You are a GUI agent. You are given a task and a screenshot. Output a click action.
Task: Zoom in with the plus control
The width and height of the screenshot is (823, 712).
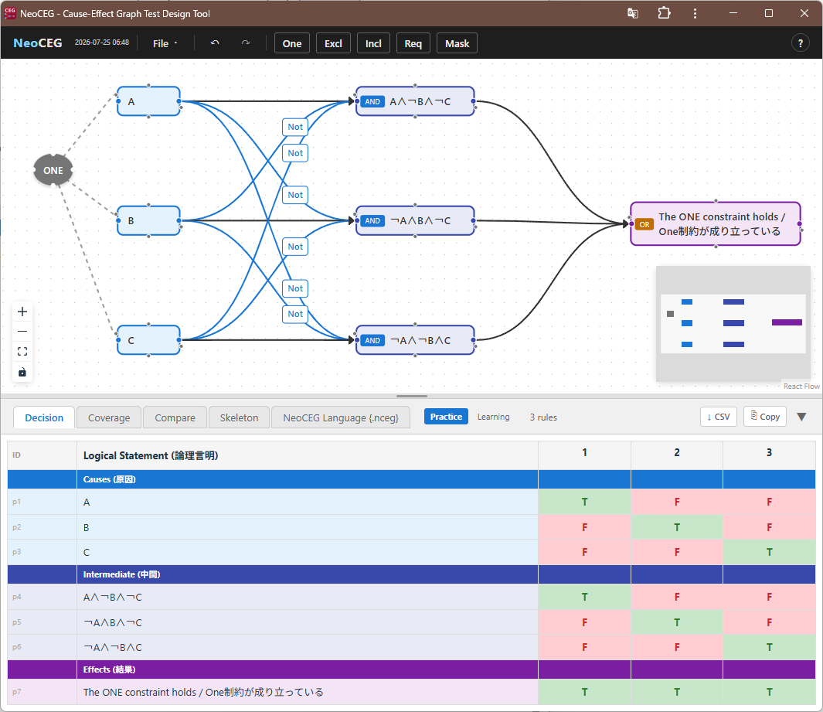tap(22, 312)
